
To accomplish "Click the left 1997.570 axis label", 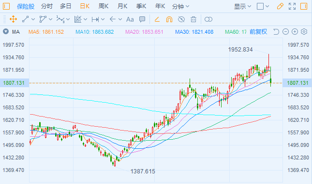I will (x=14, y=45).
